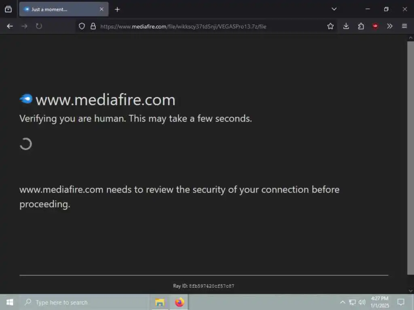This screenshot has height=310, width=414.
Task: Show more tools overflow chevron
Action: [x=390, y=26]
